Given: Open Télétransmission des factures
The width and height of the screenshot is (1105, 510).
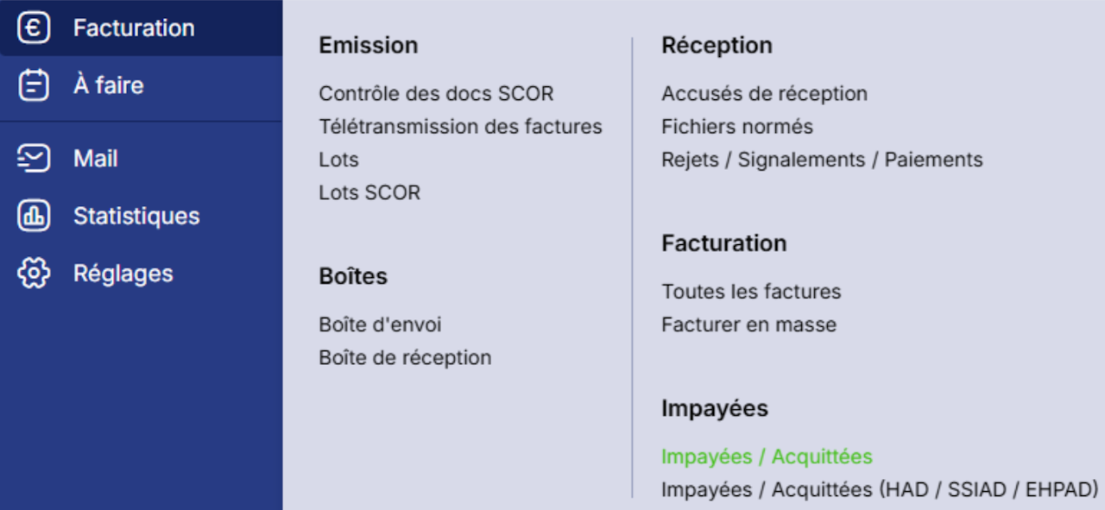Looking at the screenshot, I should click(460, 127).
